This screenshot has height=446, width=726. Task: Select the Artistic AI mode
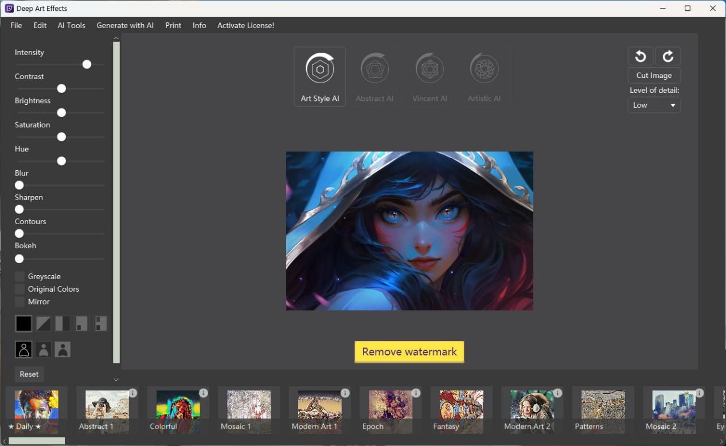point(484,77)
